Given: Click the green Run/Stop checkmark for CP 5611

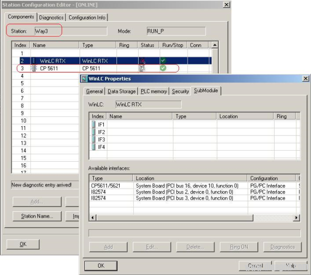Looking at the screenshot, I should coord(163,68).
